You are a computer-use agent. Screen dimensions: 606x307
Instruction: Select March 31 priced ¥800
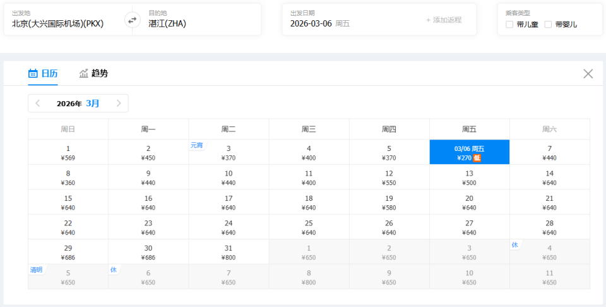point(229,251)
